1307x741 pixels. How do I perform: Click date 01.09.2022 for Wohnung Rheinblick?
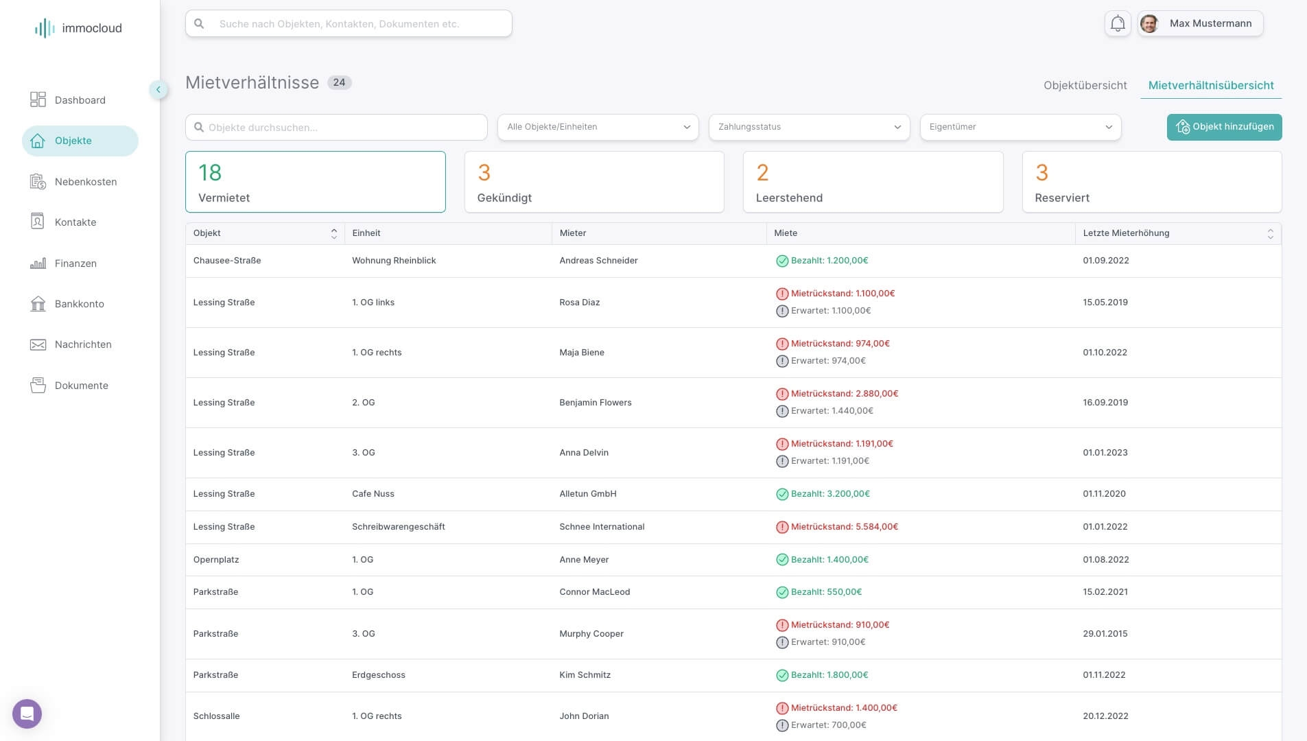1106,261
